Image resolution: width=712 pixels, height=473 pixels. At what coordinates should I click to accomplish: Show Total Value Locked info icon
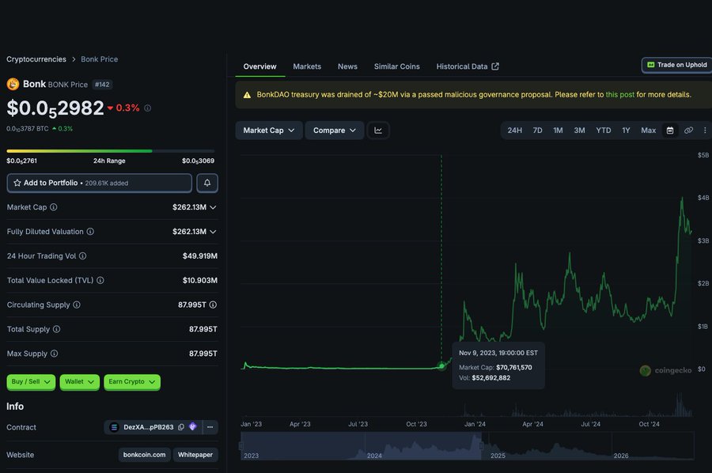click(x=100, y=281)
